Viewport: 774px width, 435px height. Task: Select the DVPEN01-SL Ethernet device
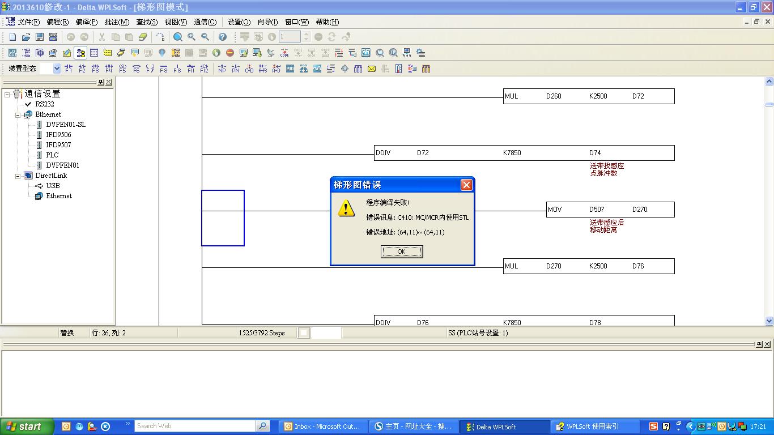[x=66, y=125]
